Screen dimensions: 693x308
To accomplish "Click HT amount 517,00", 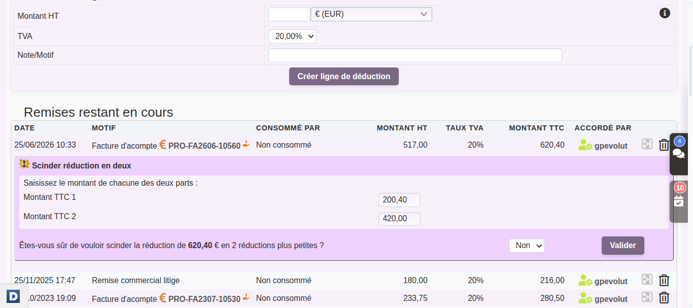I will (415, 145).
